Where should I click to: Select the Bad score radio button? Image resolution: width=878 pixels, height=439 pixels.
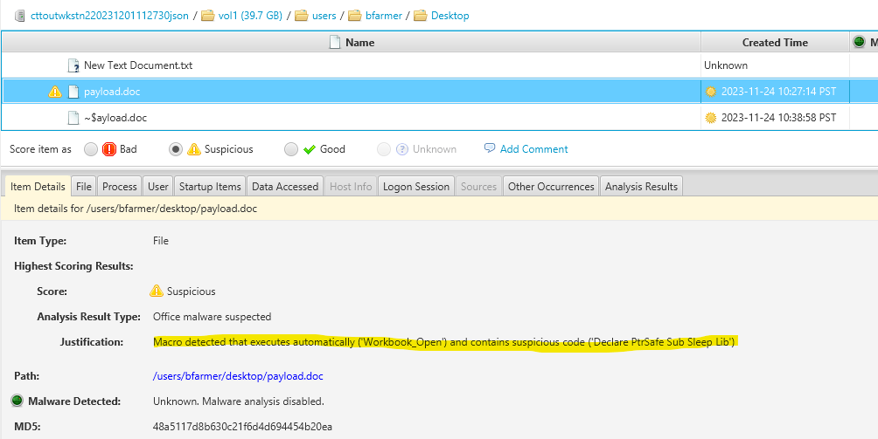[x=91, y=149]
